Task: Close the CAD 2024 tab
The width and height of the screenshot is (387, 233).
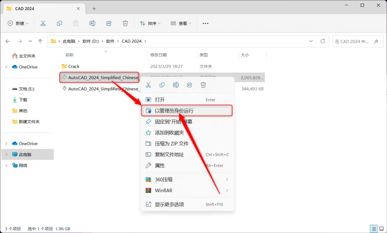Action: pyautogui.click(x=78, y=9)
